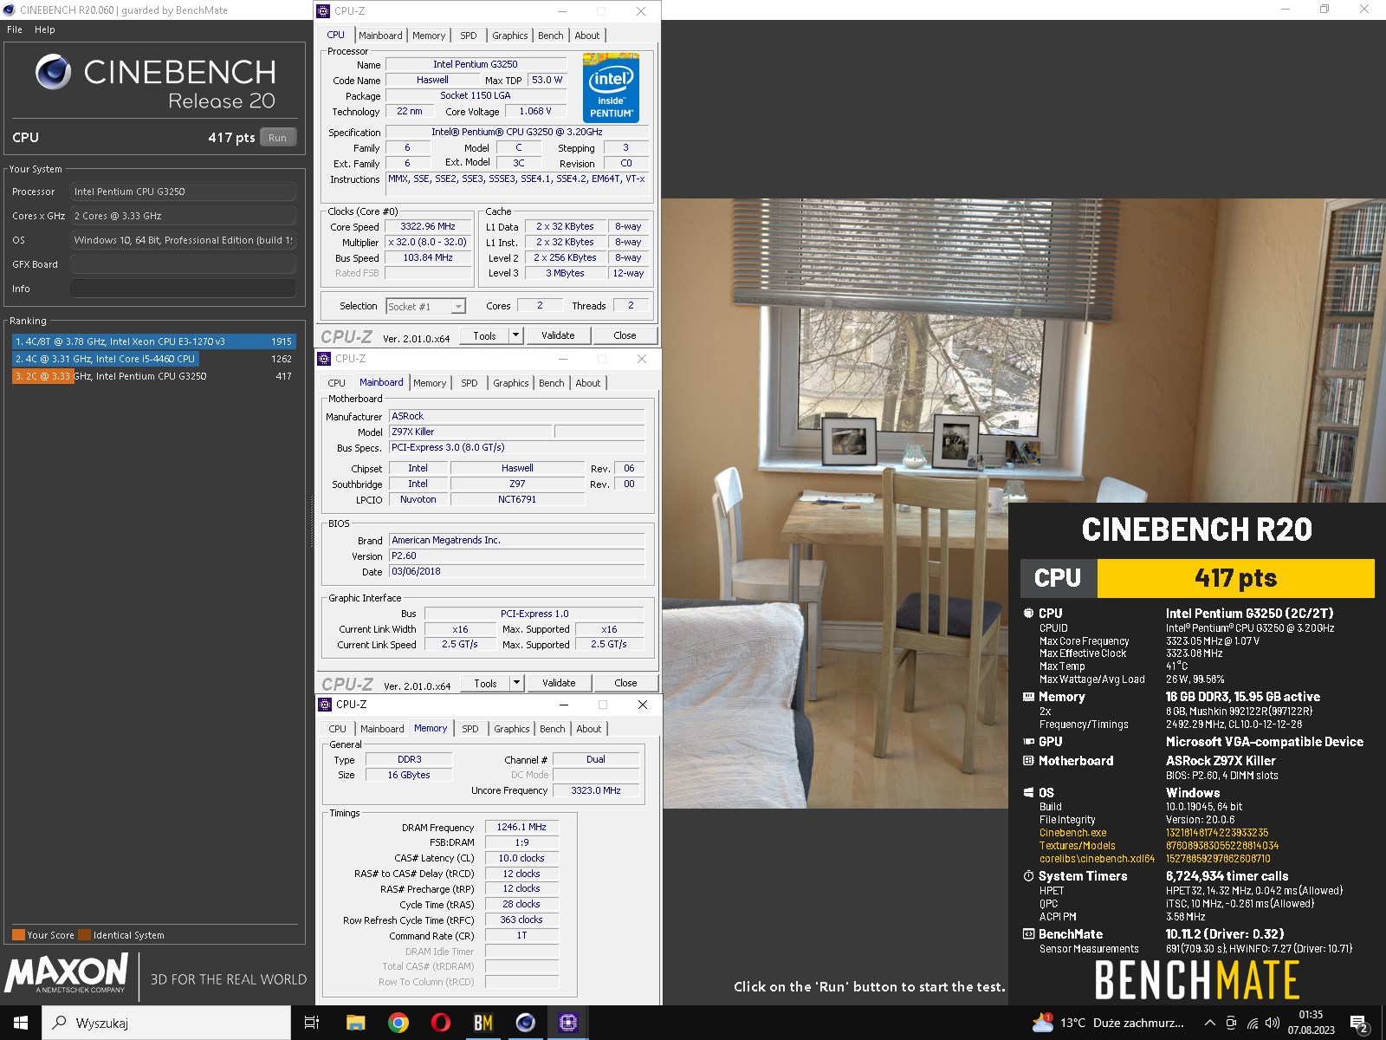The image size is (1386, 1040).
Task: Open notification center icon
Action: click(x=1359, y=1023)
